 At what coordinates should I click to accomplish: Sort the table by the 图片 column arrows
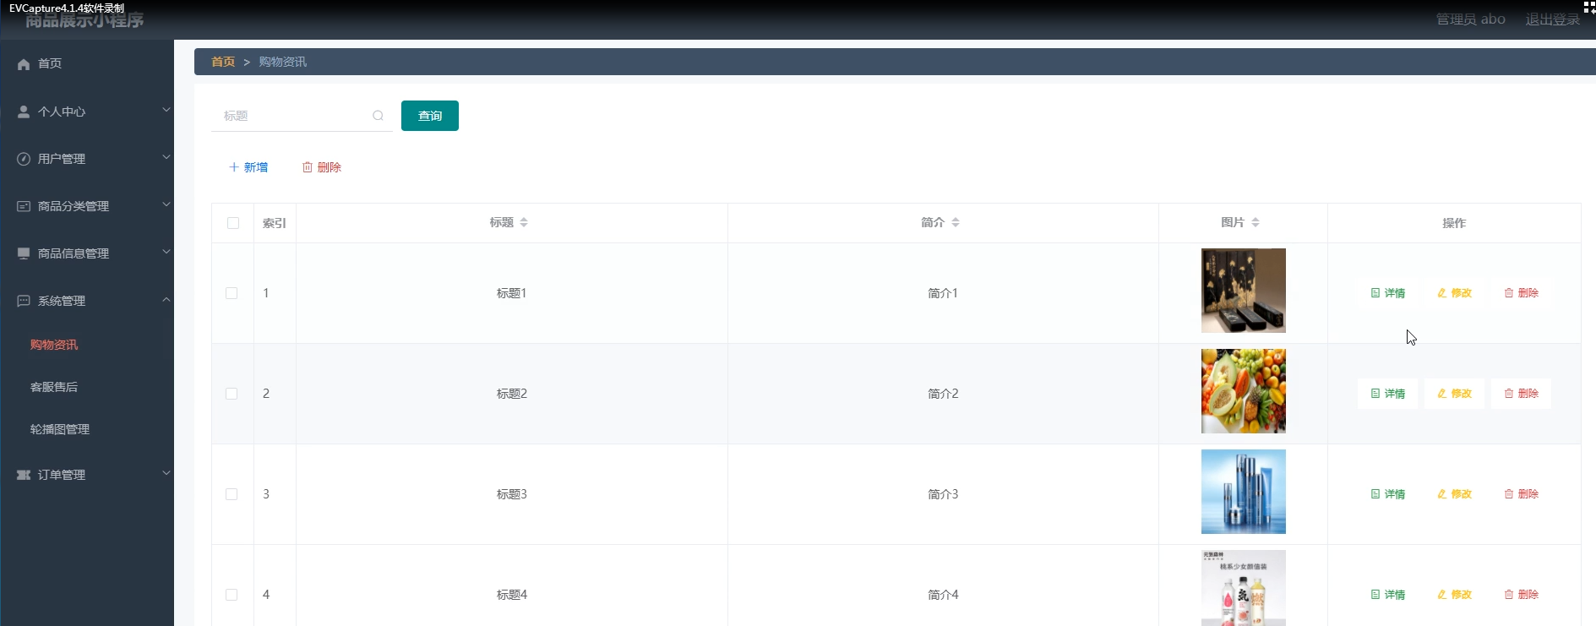tap(1256, 222)
